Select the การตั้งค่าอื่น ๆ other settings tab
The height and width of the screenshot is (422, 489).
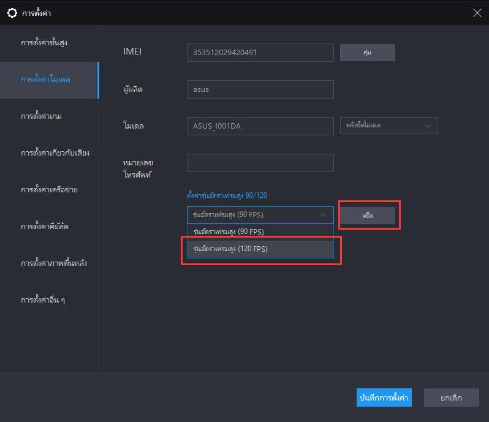coord(43,300)
